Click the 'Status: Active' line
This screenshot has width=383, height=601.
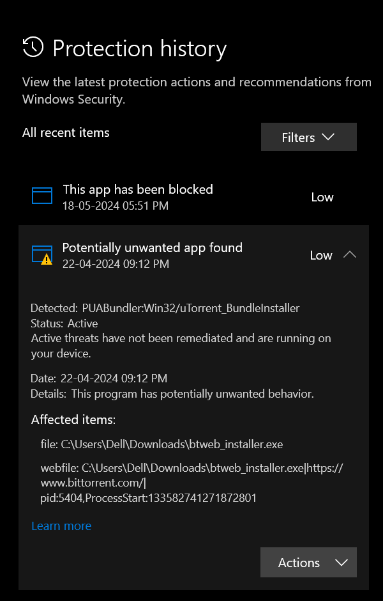click(x=64, y=323)
